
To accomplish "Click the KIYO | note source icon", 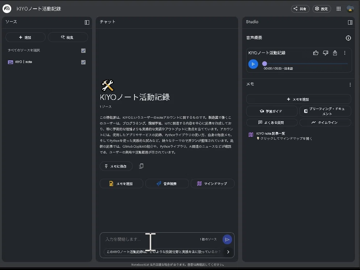I will click(x=10, y=62).
